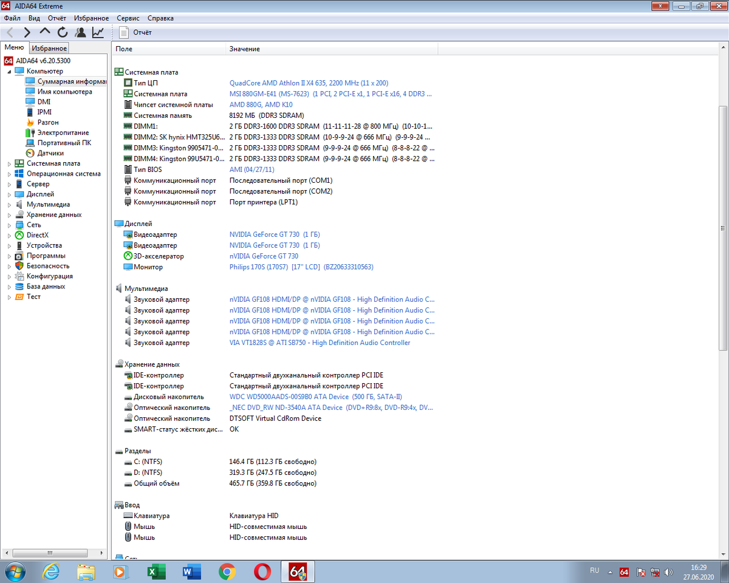Image resolution: width=729 pixels, height=583 pixels.
Task: Open the graph chart toolbar icon
Action: click(x=98, y=32)
